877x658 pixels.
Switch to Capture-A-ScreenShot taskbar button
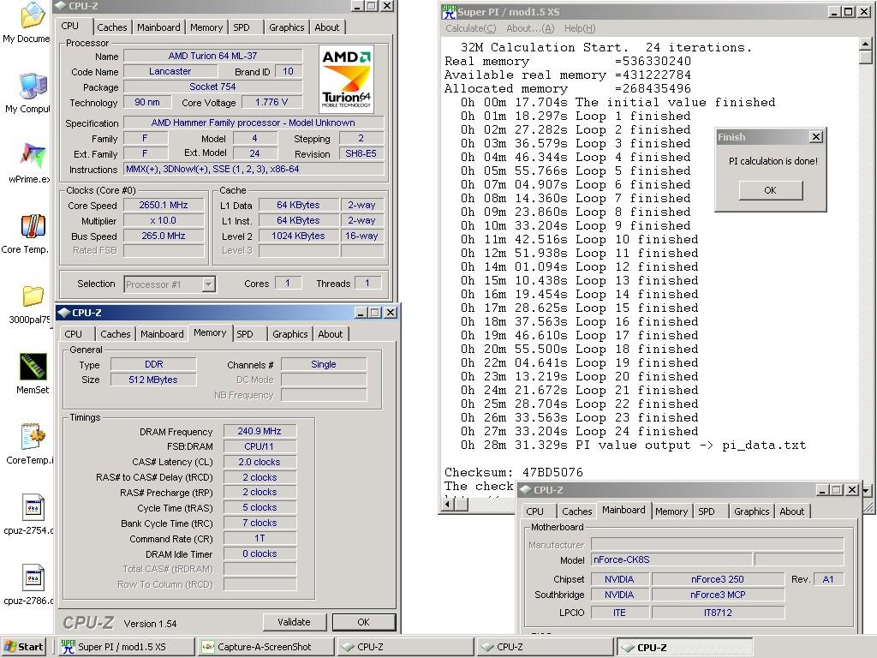[x=266, y=647]
